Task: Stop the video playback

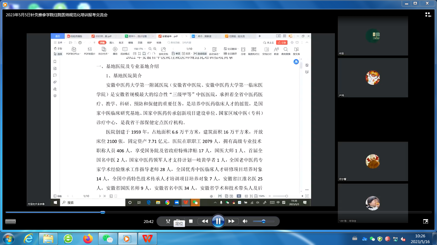Action: coord(191,221)
